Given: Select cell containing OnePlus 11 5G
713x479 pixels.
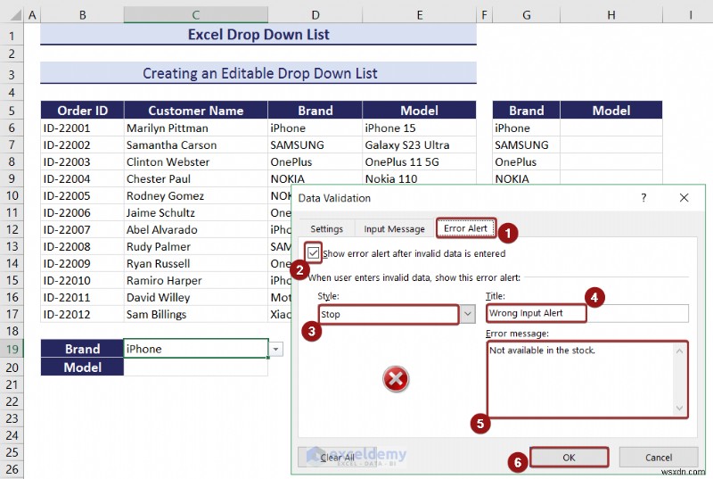Looking at the screenshot, I should coord(419,162).
